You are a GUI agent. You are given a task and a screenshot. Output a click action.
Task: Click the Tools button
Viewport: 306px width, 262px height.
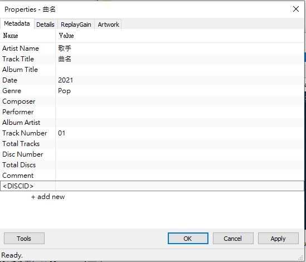tap(24, 239)
